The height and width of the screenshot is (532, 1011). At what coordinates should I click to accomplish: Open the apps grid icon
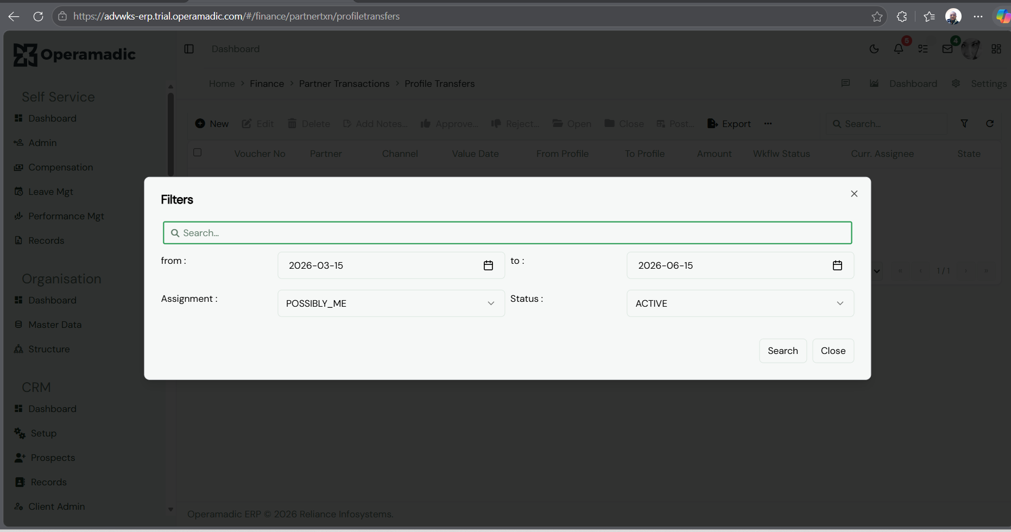pyautogui.click(x=996, y=49)
